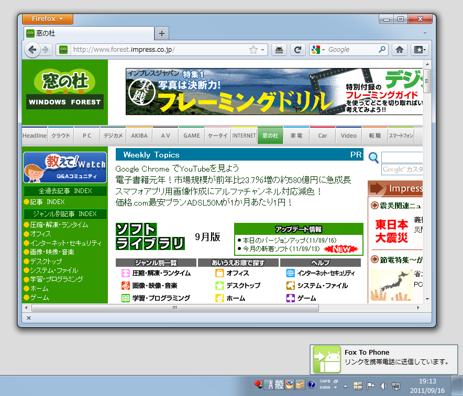Select the デジカメ navigation tab

113,135
